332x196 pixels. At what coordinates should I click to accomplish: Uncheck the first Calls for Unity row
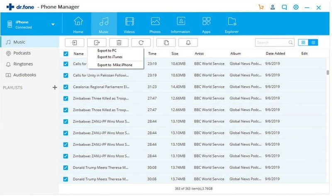66,64
